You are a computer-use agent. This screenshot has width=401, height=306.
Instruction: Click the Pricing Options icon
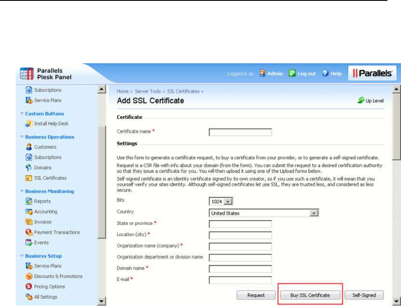tap(29, 286)
